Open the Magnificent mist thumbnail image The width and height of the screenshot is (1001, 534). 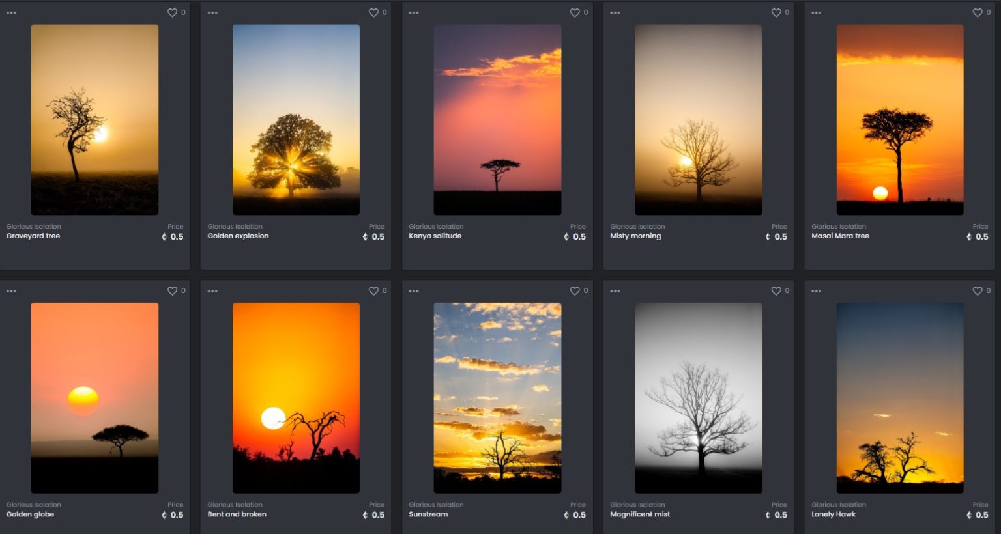click(698, 397)
